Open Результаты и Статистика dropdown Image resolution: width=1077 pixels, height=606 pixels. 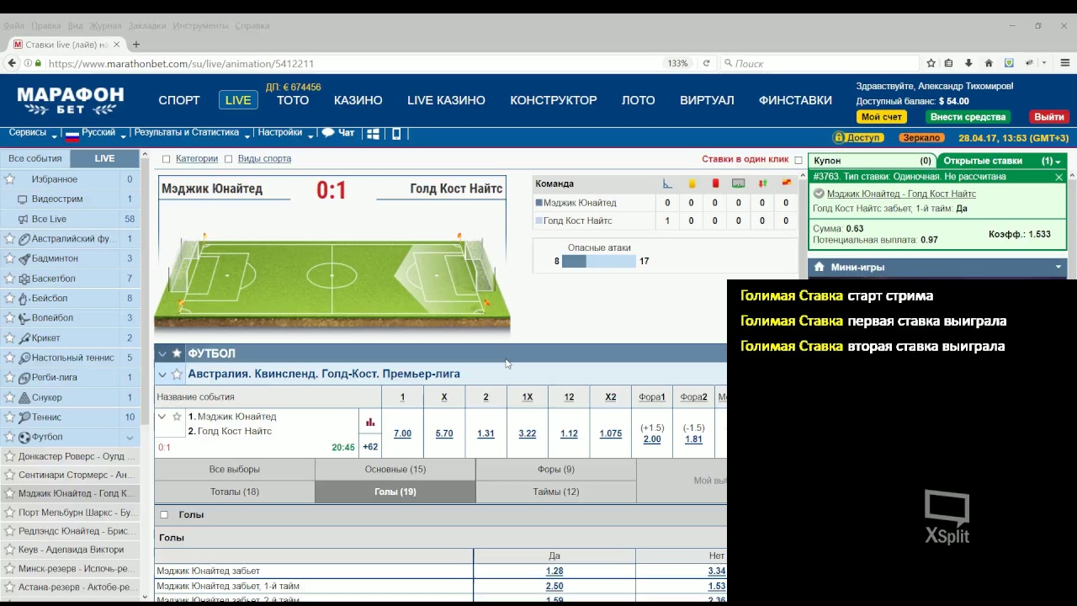[193, 133]
